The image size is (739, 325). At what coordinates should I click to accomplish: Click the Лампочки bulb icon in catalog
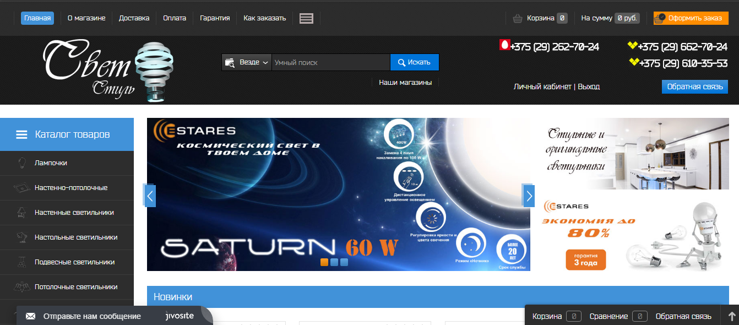click(x=21, y=163)
